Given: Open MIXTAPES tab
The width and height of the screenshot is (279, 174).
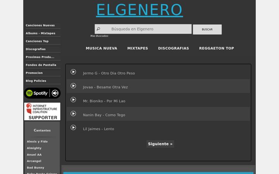Looking at the screenshot, I should point(138,48).
